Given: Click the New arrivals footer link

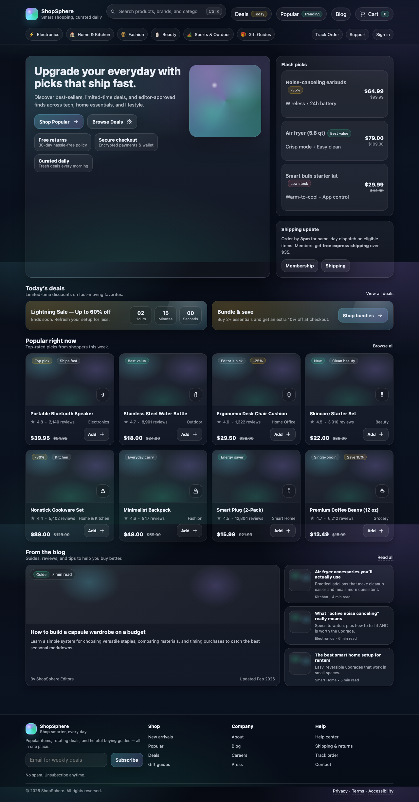Looking at the screenshot, I should [160, 737].
